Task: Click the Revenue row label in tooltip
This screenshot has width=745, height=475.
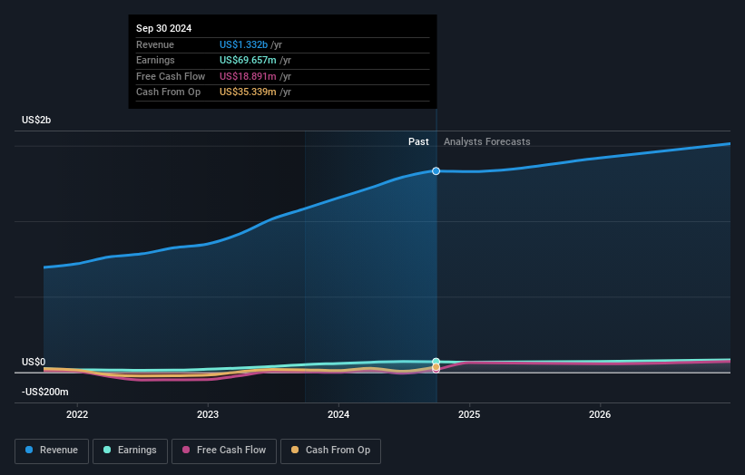Action: coord(155,44)
